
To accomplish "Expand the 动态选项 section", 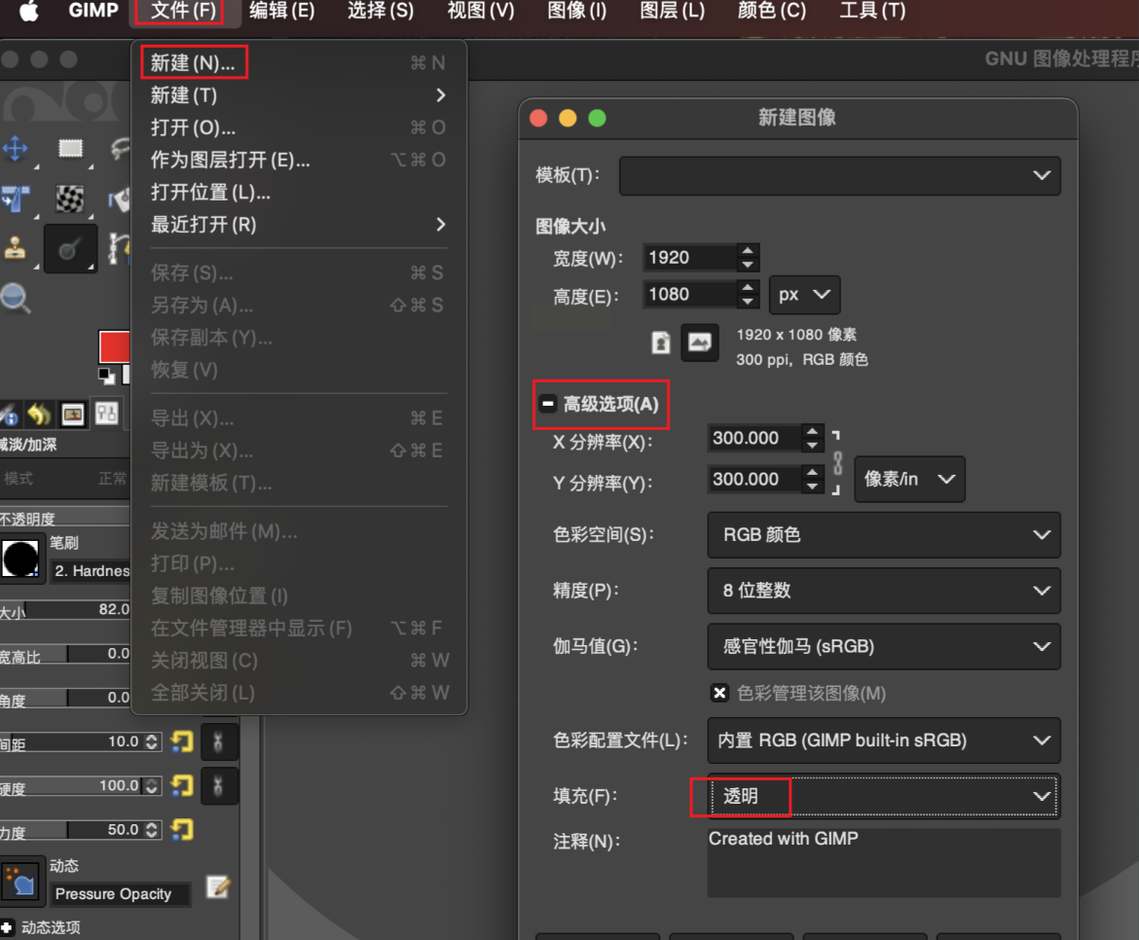I will (x=7, y=927).
